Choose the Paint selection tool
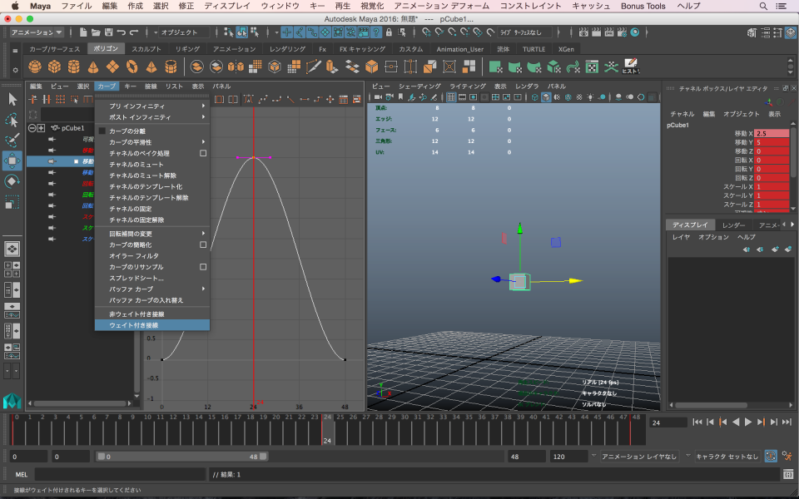 [12, 140]
